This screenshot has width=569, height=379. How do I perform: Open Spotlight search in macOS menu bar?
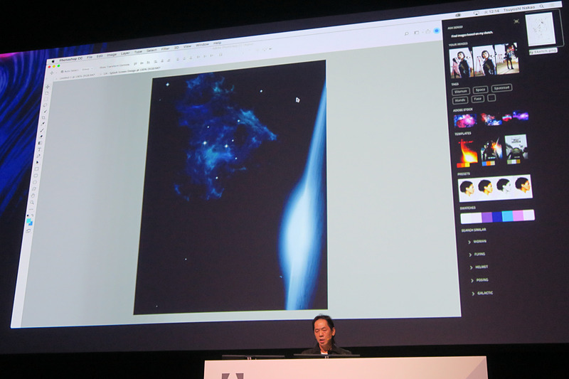[542, 6]
